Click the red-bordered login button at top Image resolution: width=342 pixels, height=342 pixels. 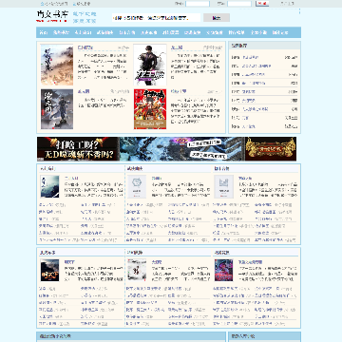262,4
